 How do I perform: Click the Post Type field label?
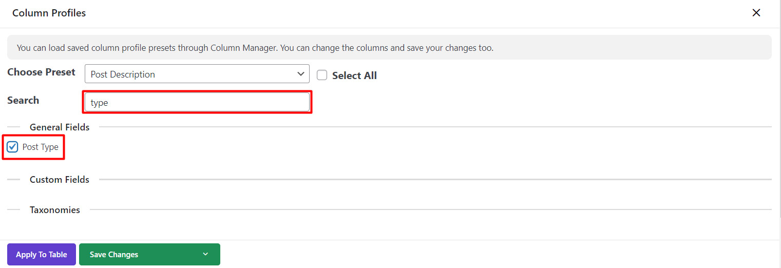tap(41, 147)
